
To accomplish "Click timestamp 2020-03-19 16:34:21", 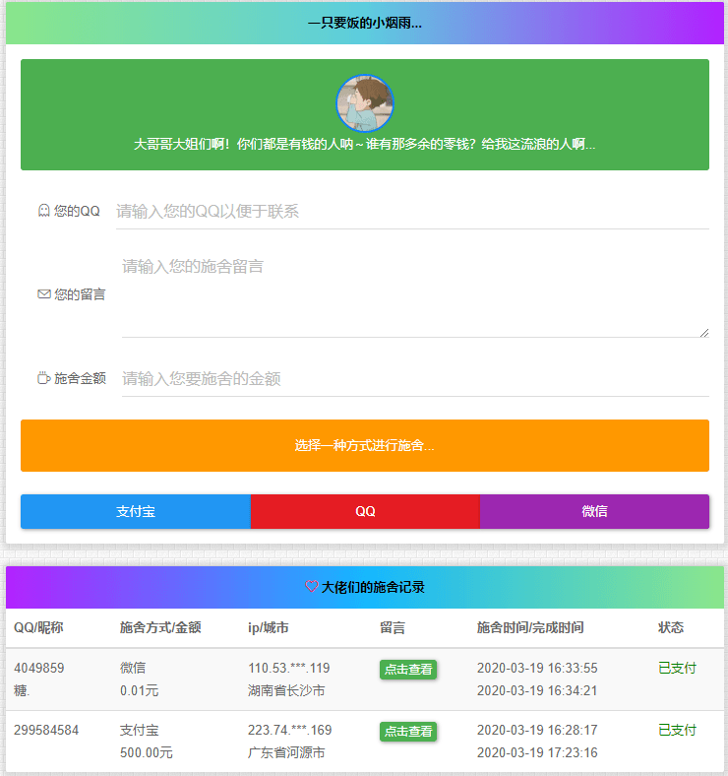I will [x=537, y=690].
